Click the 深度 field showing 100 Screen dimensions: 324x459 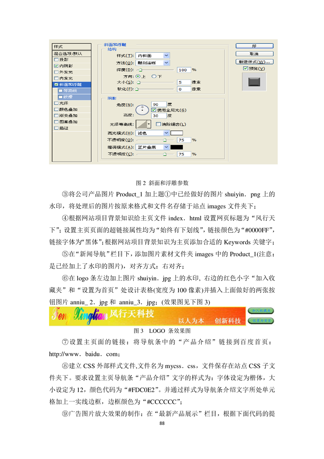coord(184,70)
